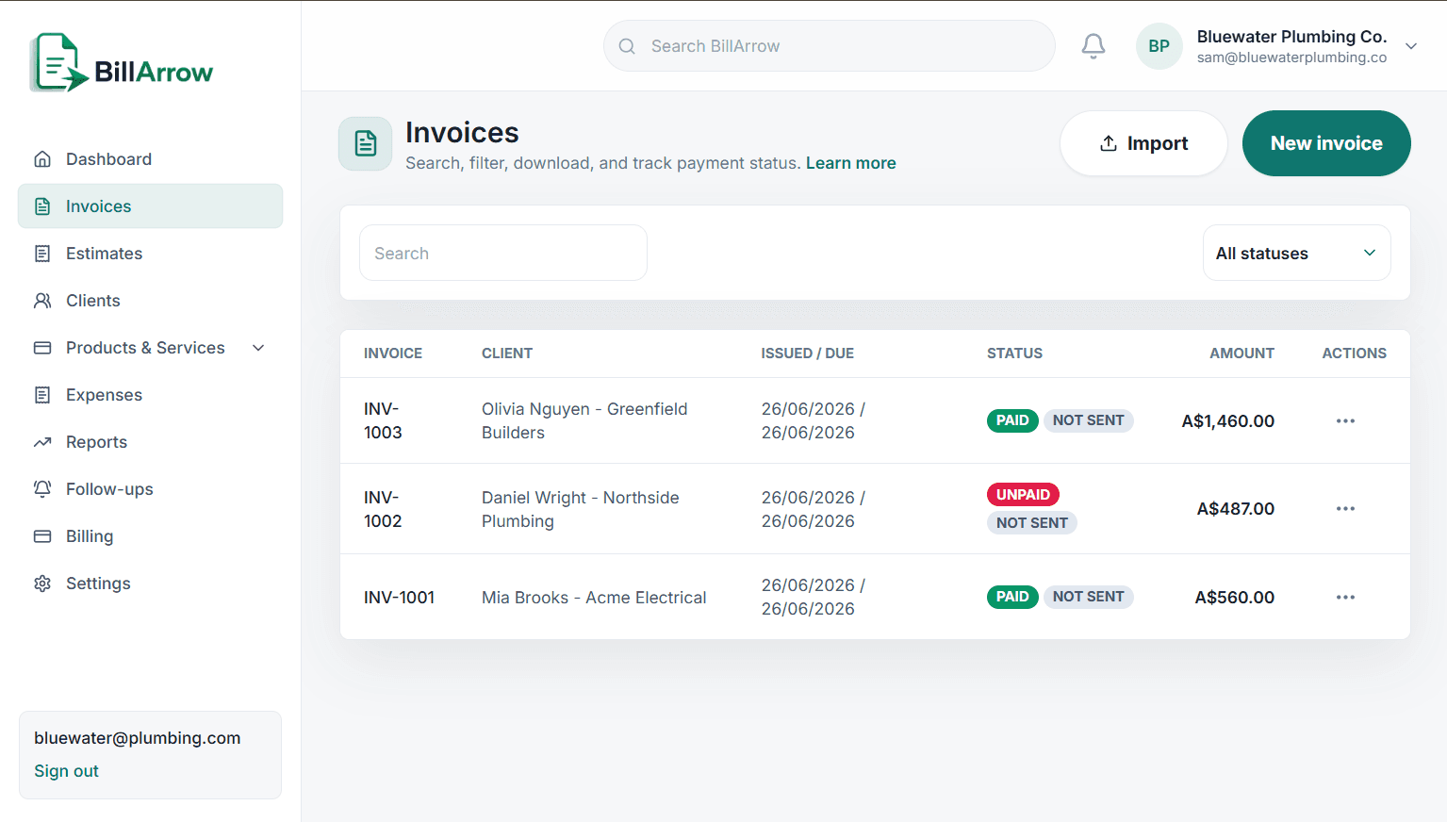Click the Invoices page header icon
The image size is (1447, 822).
(366, 144)
